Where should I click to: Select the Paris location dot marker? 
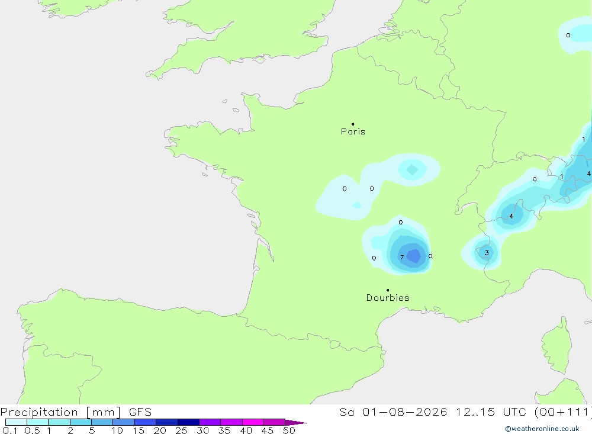353,124
